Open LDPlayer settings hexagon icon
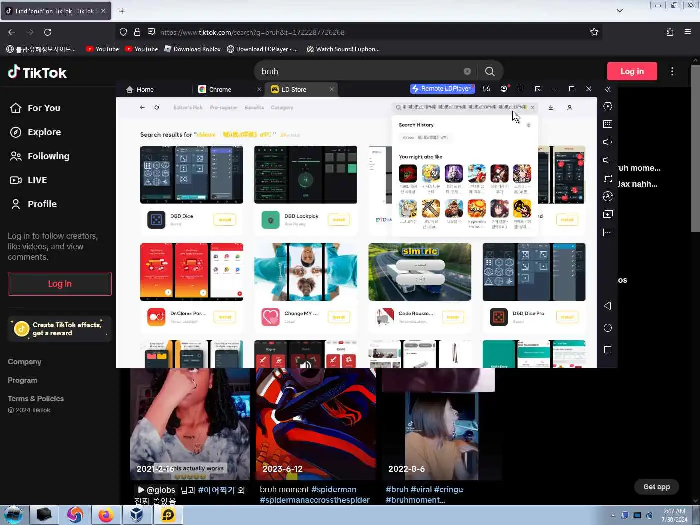 pyautogui.click(x=608, y=106)
